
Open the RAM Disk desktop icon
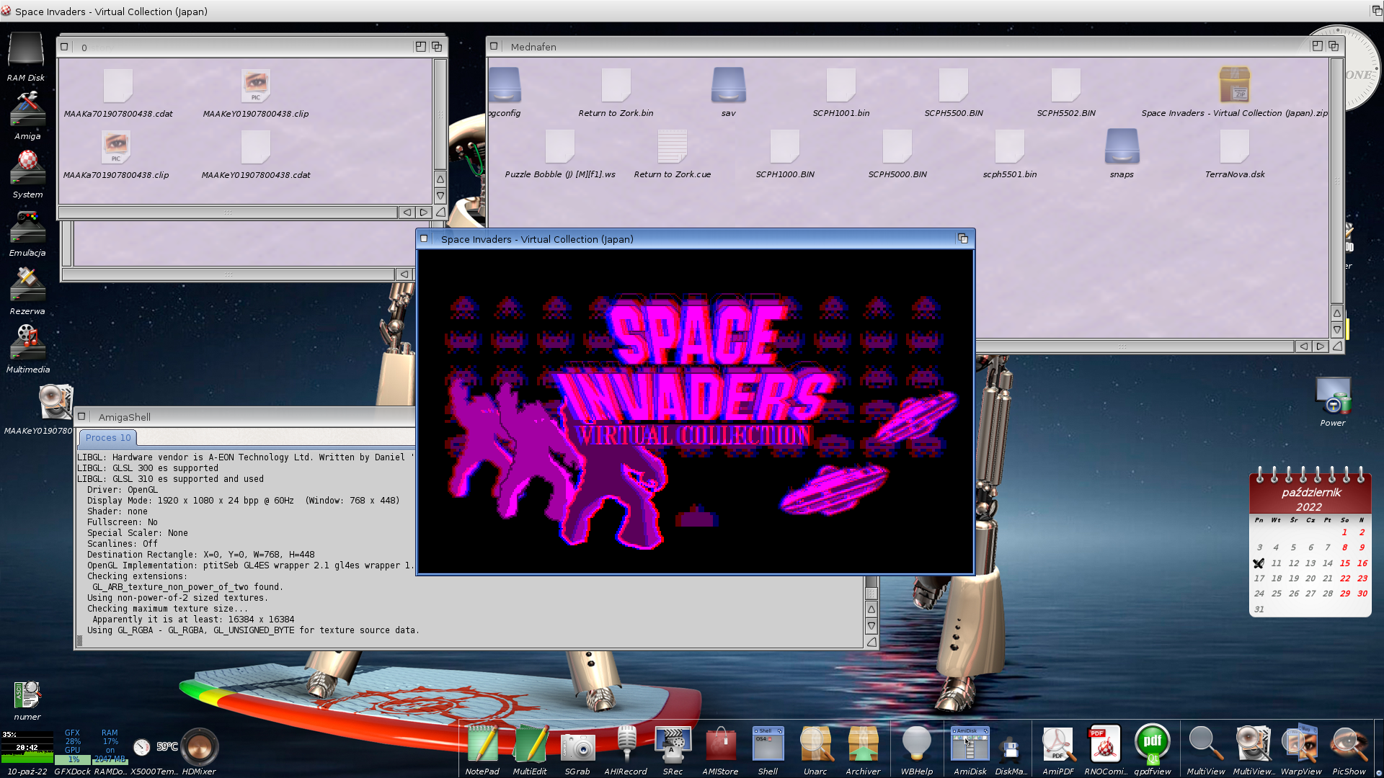tap(26, 52)
